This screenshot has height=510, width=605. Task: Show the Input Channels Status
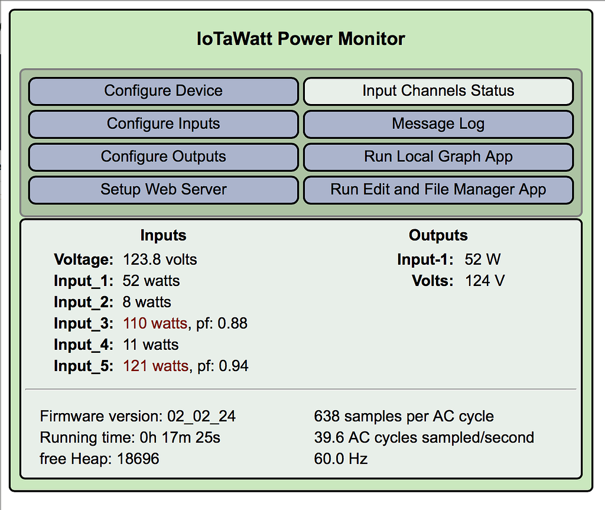(x=438, y=91)
